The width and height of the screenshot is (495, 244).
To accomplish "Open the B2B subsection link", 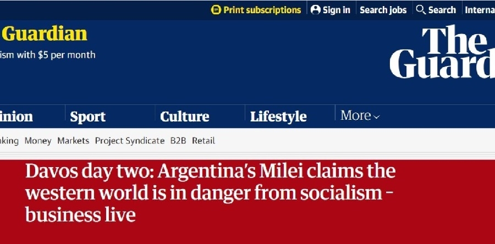I will pyautogui.click(x=178, y=141).
